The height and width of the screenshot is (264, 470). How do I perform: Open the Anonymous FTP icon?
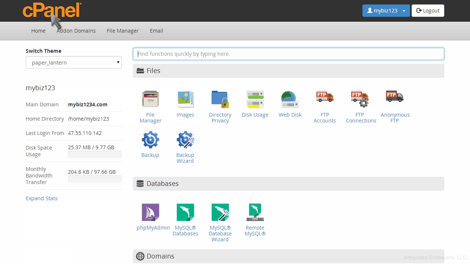point(395,97)
